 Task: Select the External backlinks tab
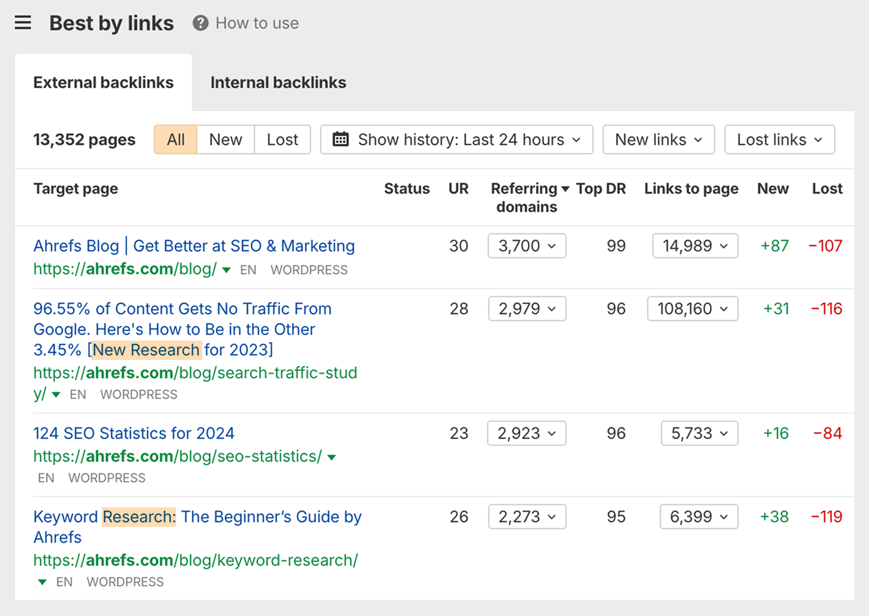pyautogui.click(x=103, y=82)
